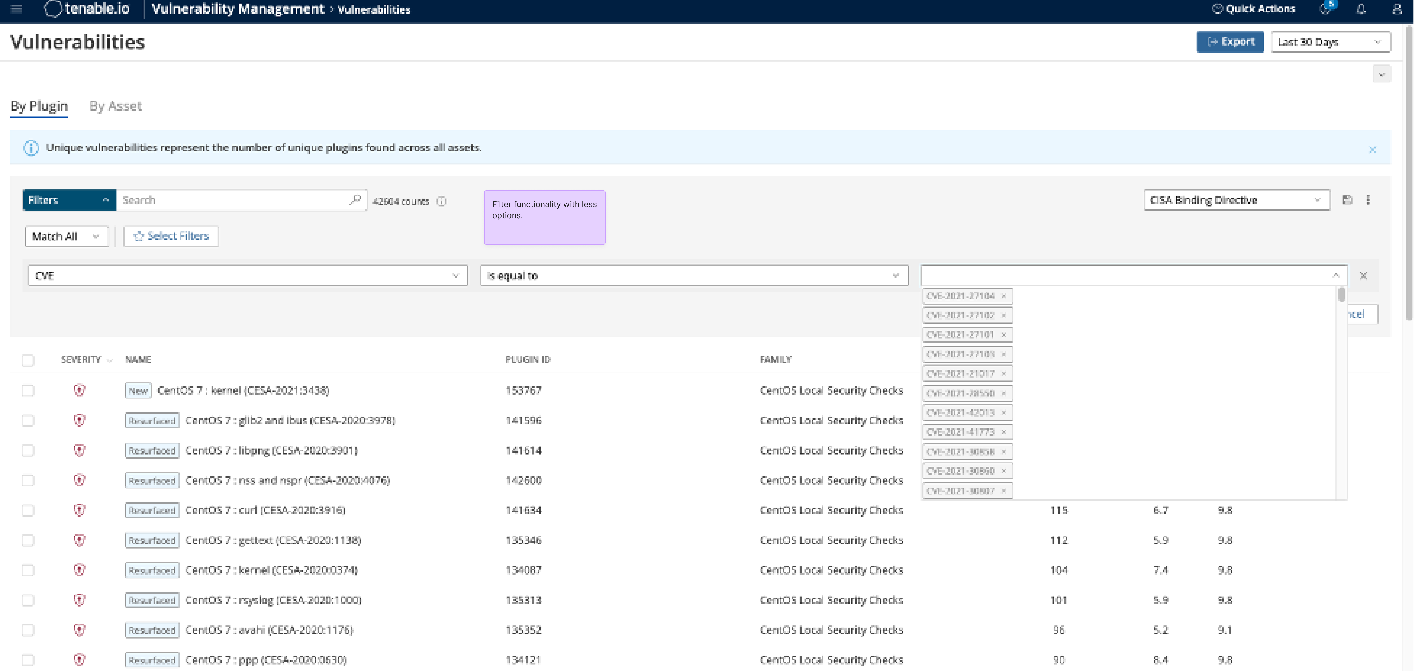Check the CentOS 7 kernel CESA-2021:3438 row
The image size is (1415, 671).
click(28, 390)
